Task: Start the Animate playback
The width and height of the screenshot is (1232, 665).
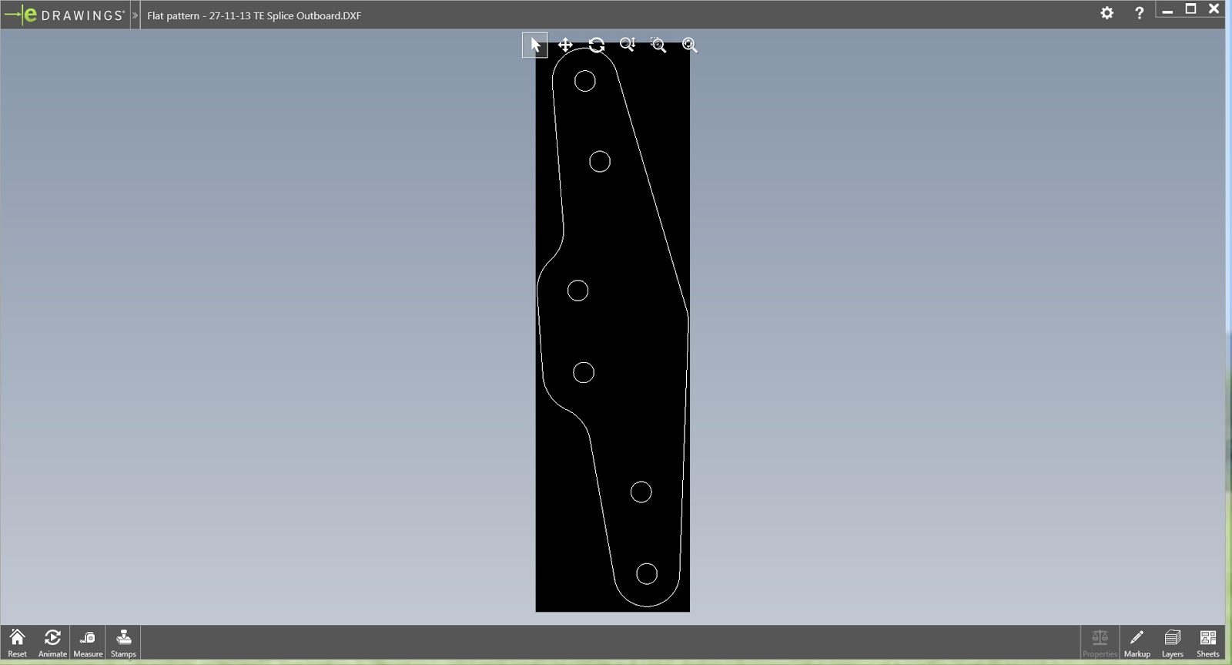Action: point(52,643)
